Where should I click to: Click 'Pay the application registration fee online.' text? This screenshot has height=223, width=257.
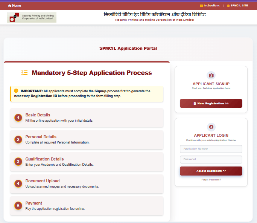pos(55,209)
